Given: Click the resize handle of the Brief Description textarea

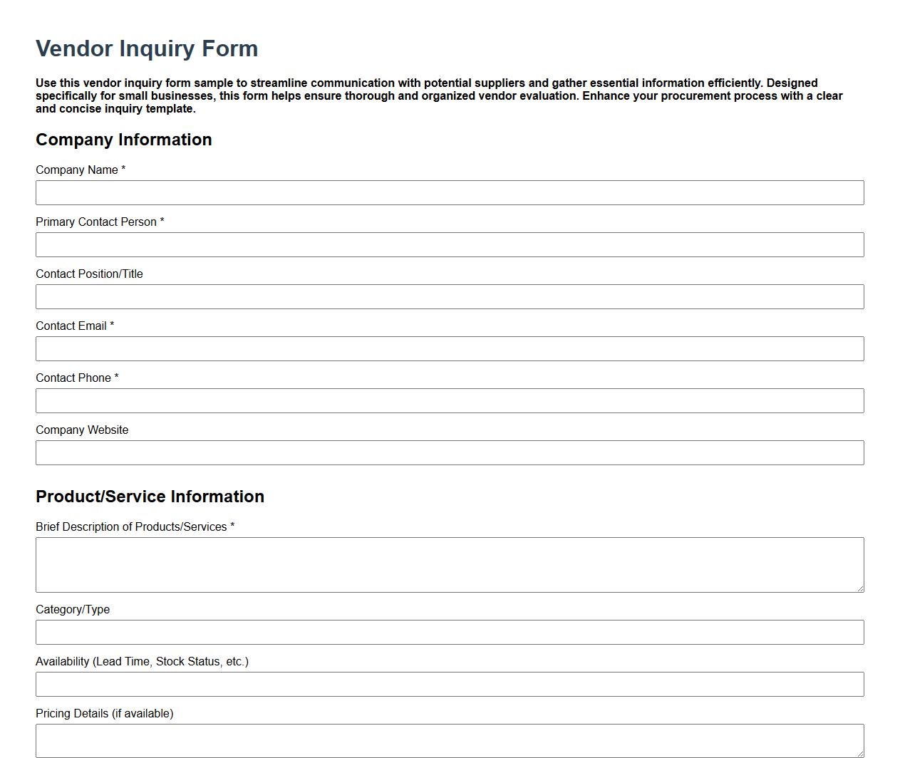Looking at the screenshot, I should (x=859, y=588).
